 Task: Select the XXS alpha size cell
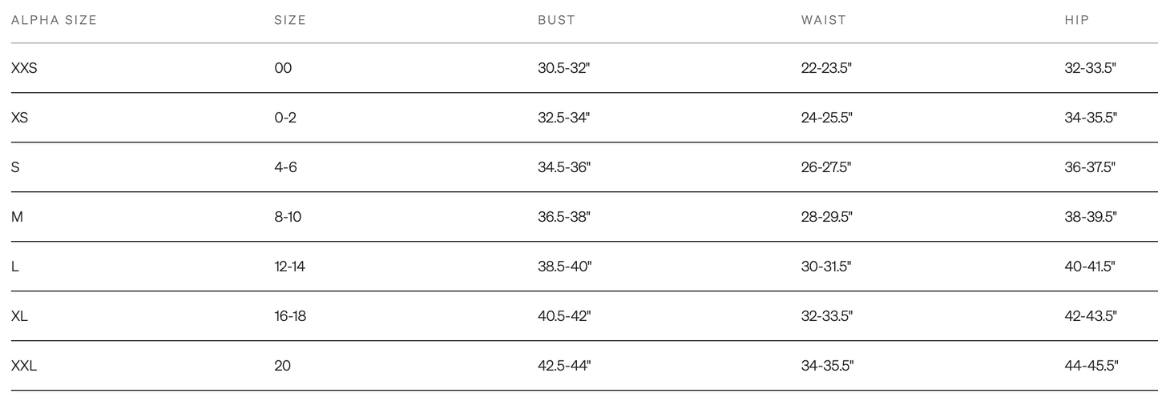[x=24, y=68]
